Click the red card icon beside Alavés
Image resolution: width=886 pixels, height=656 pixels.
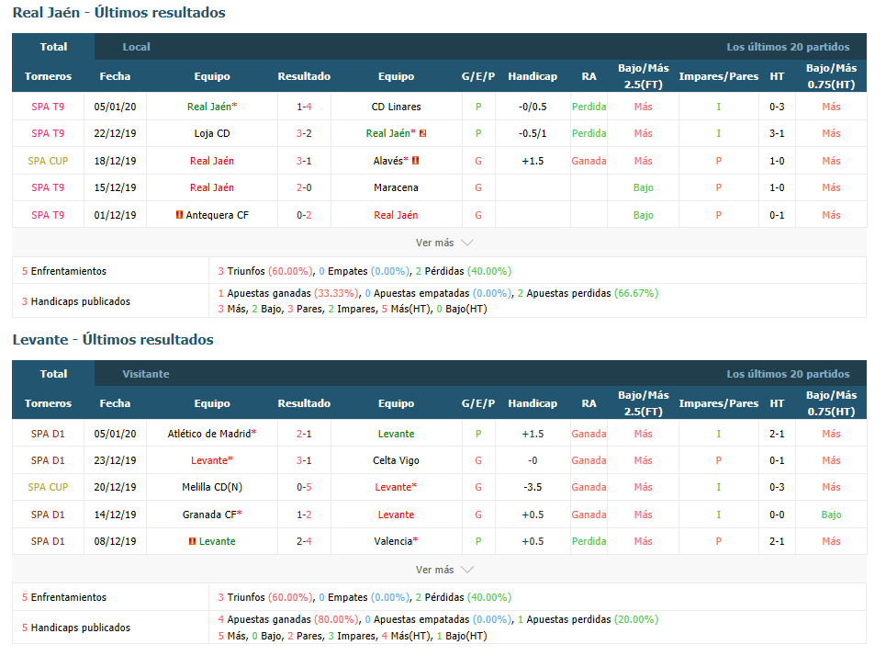(415, 161)
